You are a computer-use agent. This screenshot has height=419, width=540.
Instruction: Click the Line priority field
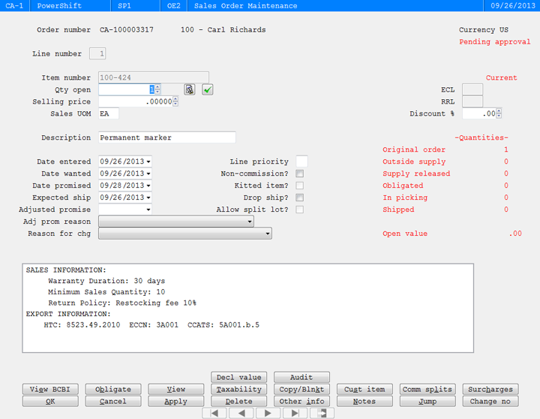pyautogui.click(x=301, y=161)
